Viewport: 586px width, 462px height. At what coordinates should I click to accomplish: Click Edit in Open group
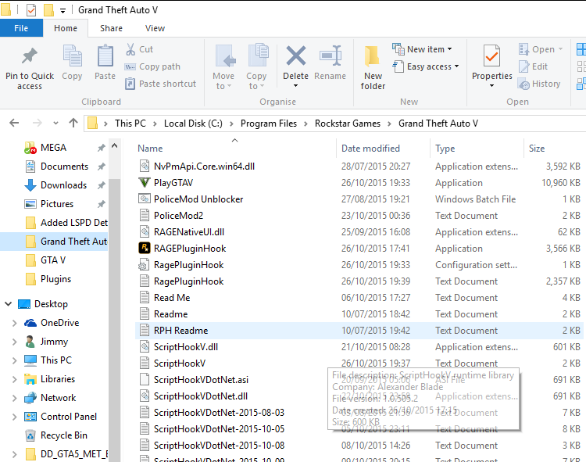point(533,66)
